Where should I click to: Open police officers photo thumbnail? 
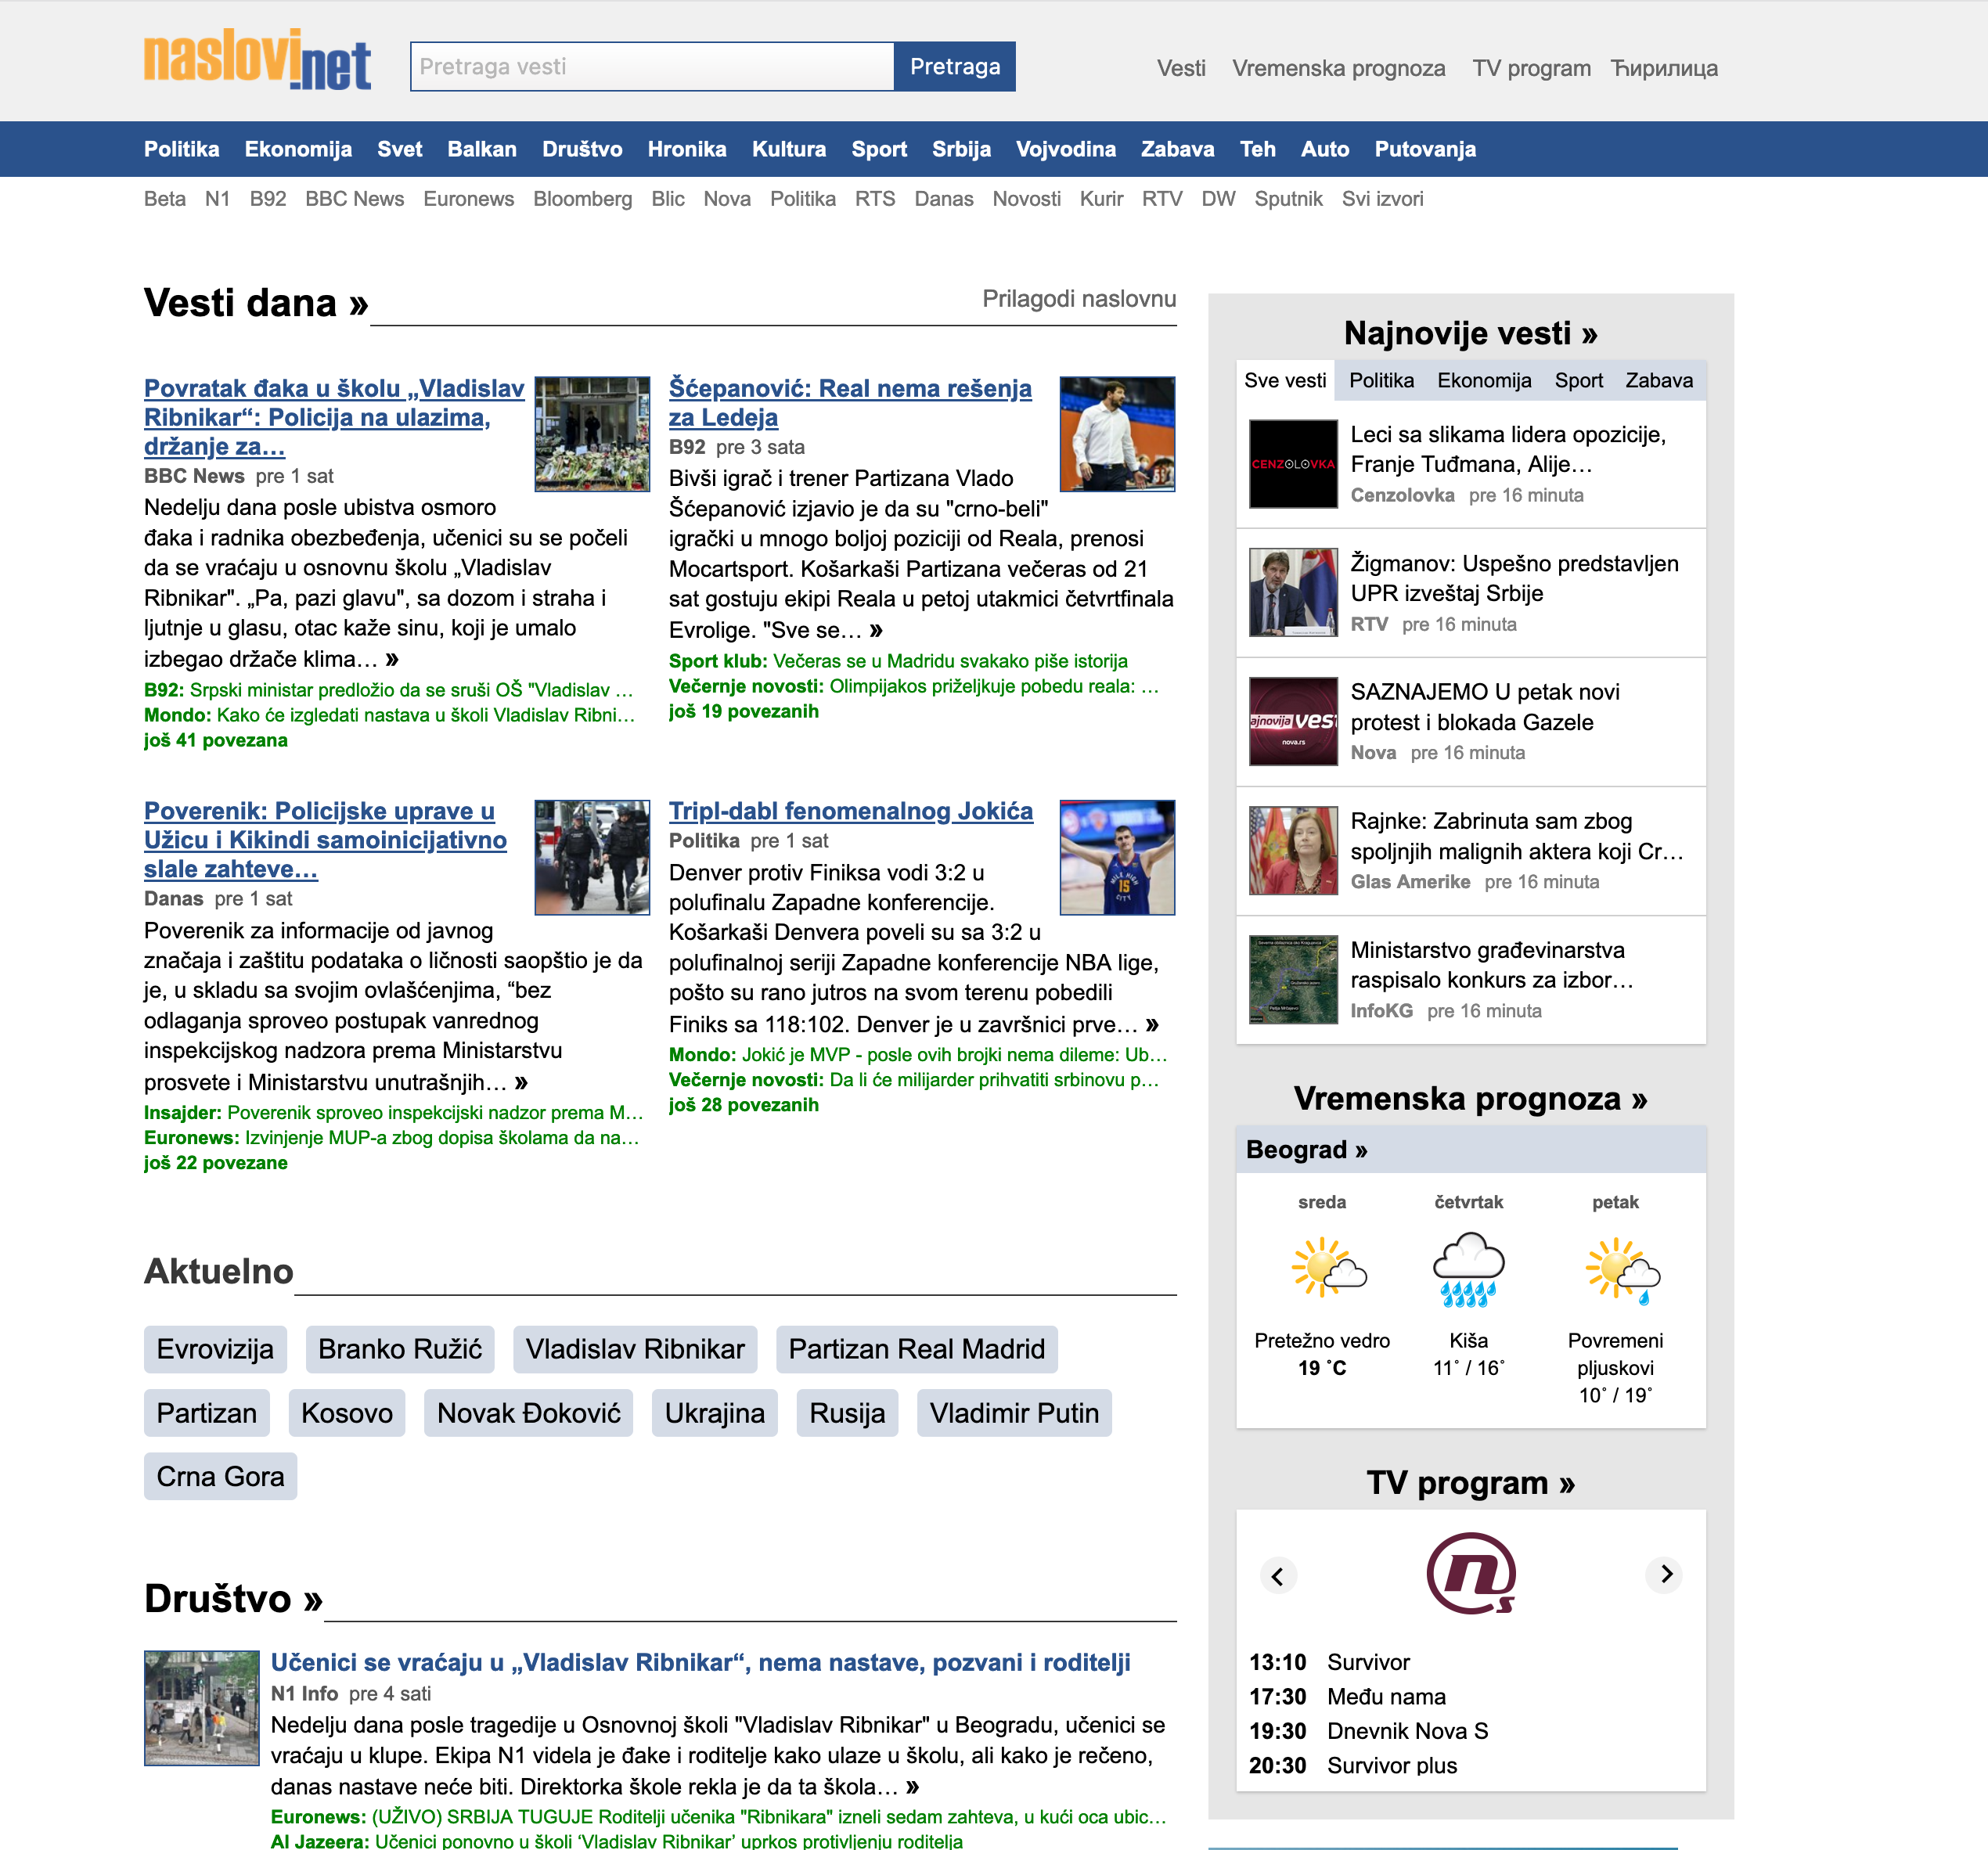coord(592,857)
